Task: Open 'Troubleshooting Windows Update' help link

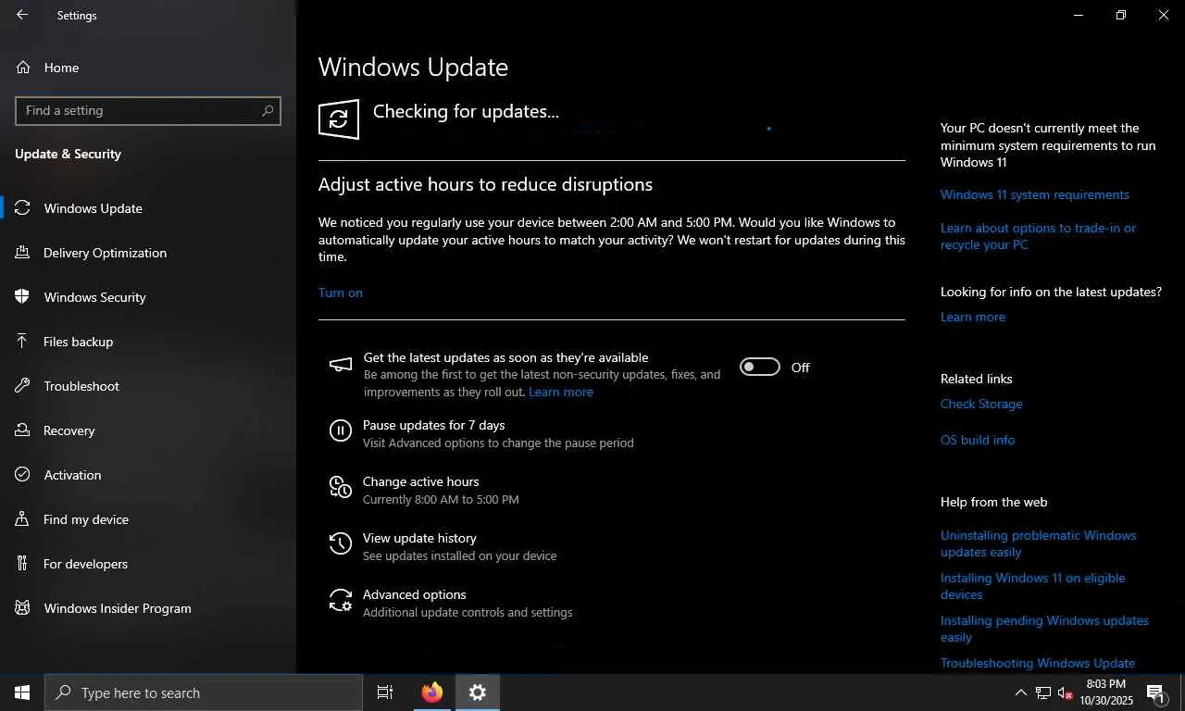Action: [1038, 663]
